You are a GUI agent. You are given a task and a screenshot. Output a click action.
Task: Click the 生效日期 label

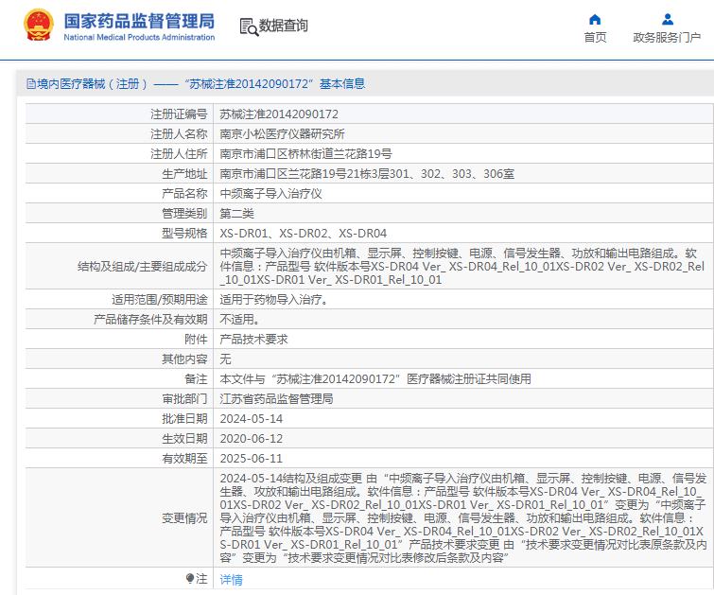tap(184, 439)
